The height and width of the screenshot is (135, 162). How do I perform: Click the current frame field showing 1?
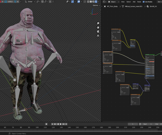coord(133,124)
